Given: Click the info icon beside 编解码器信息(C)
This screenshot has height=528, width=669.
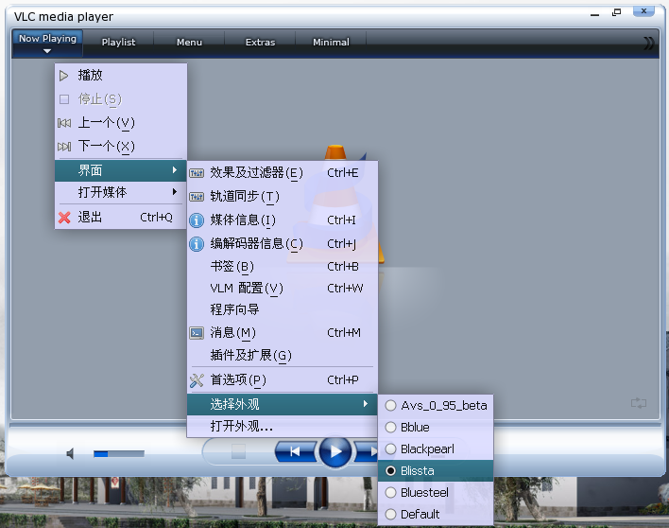Looking at the screenshot, I should pyautogui.click(x=197, y=244).
